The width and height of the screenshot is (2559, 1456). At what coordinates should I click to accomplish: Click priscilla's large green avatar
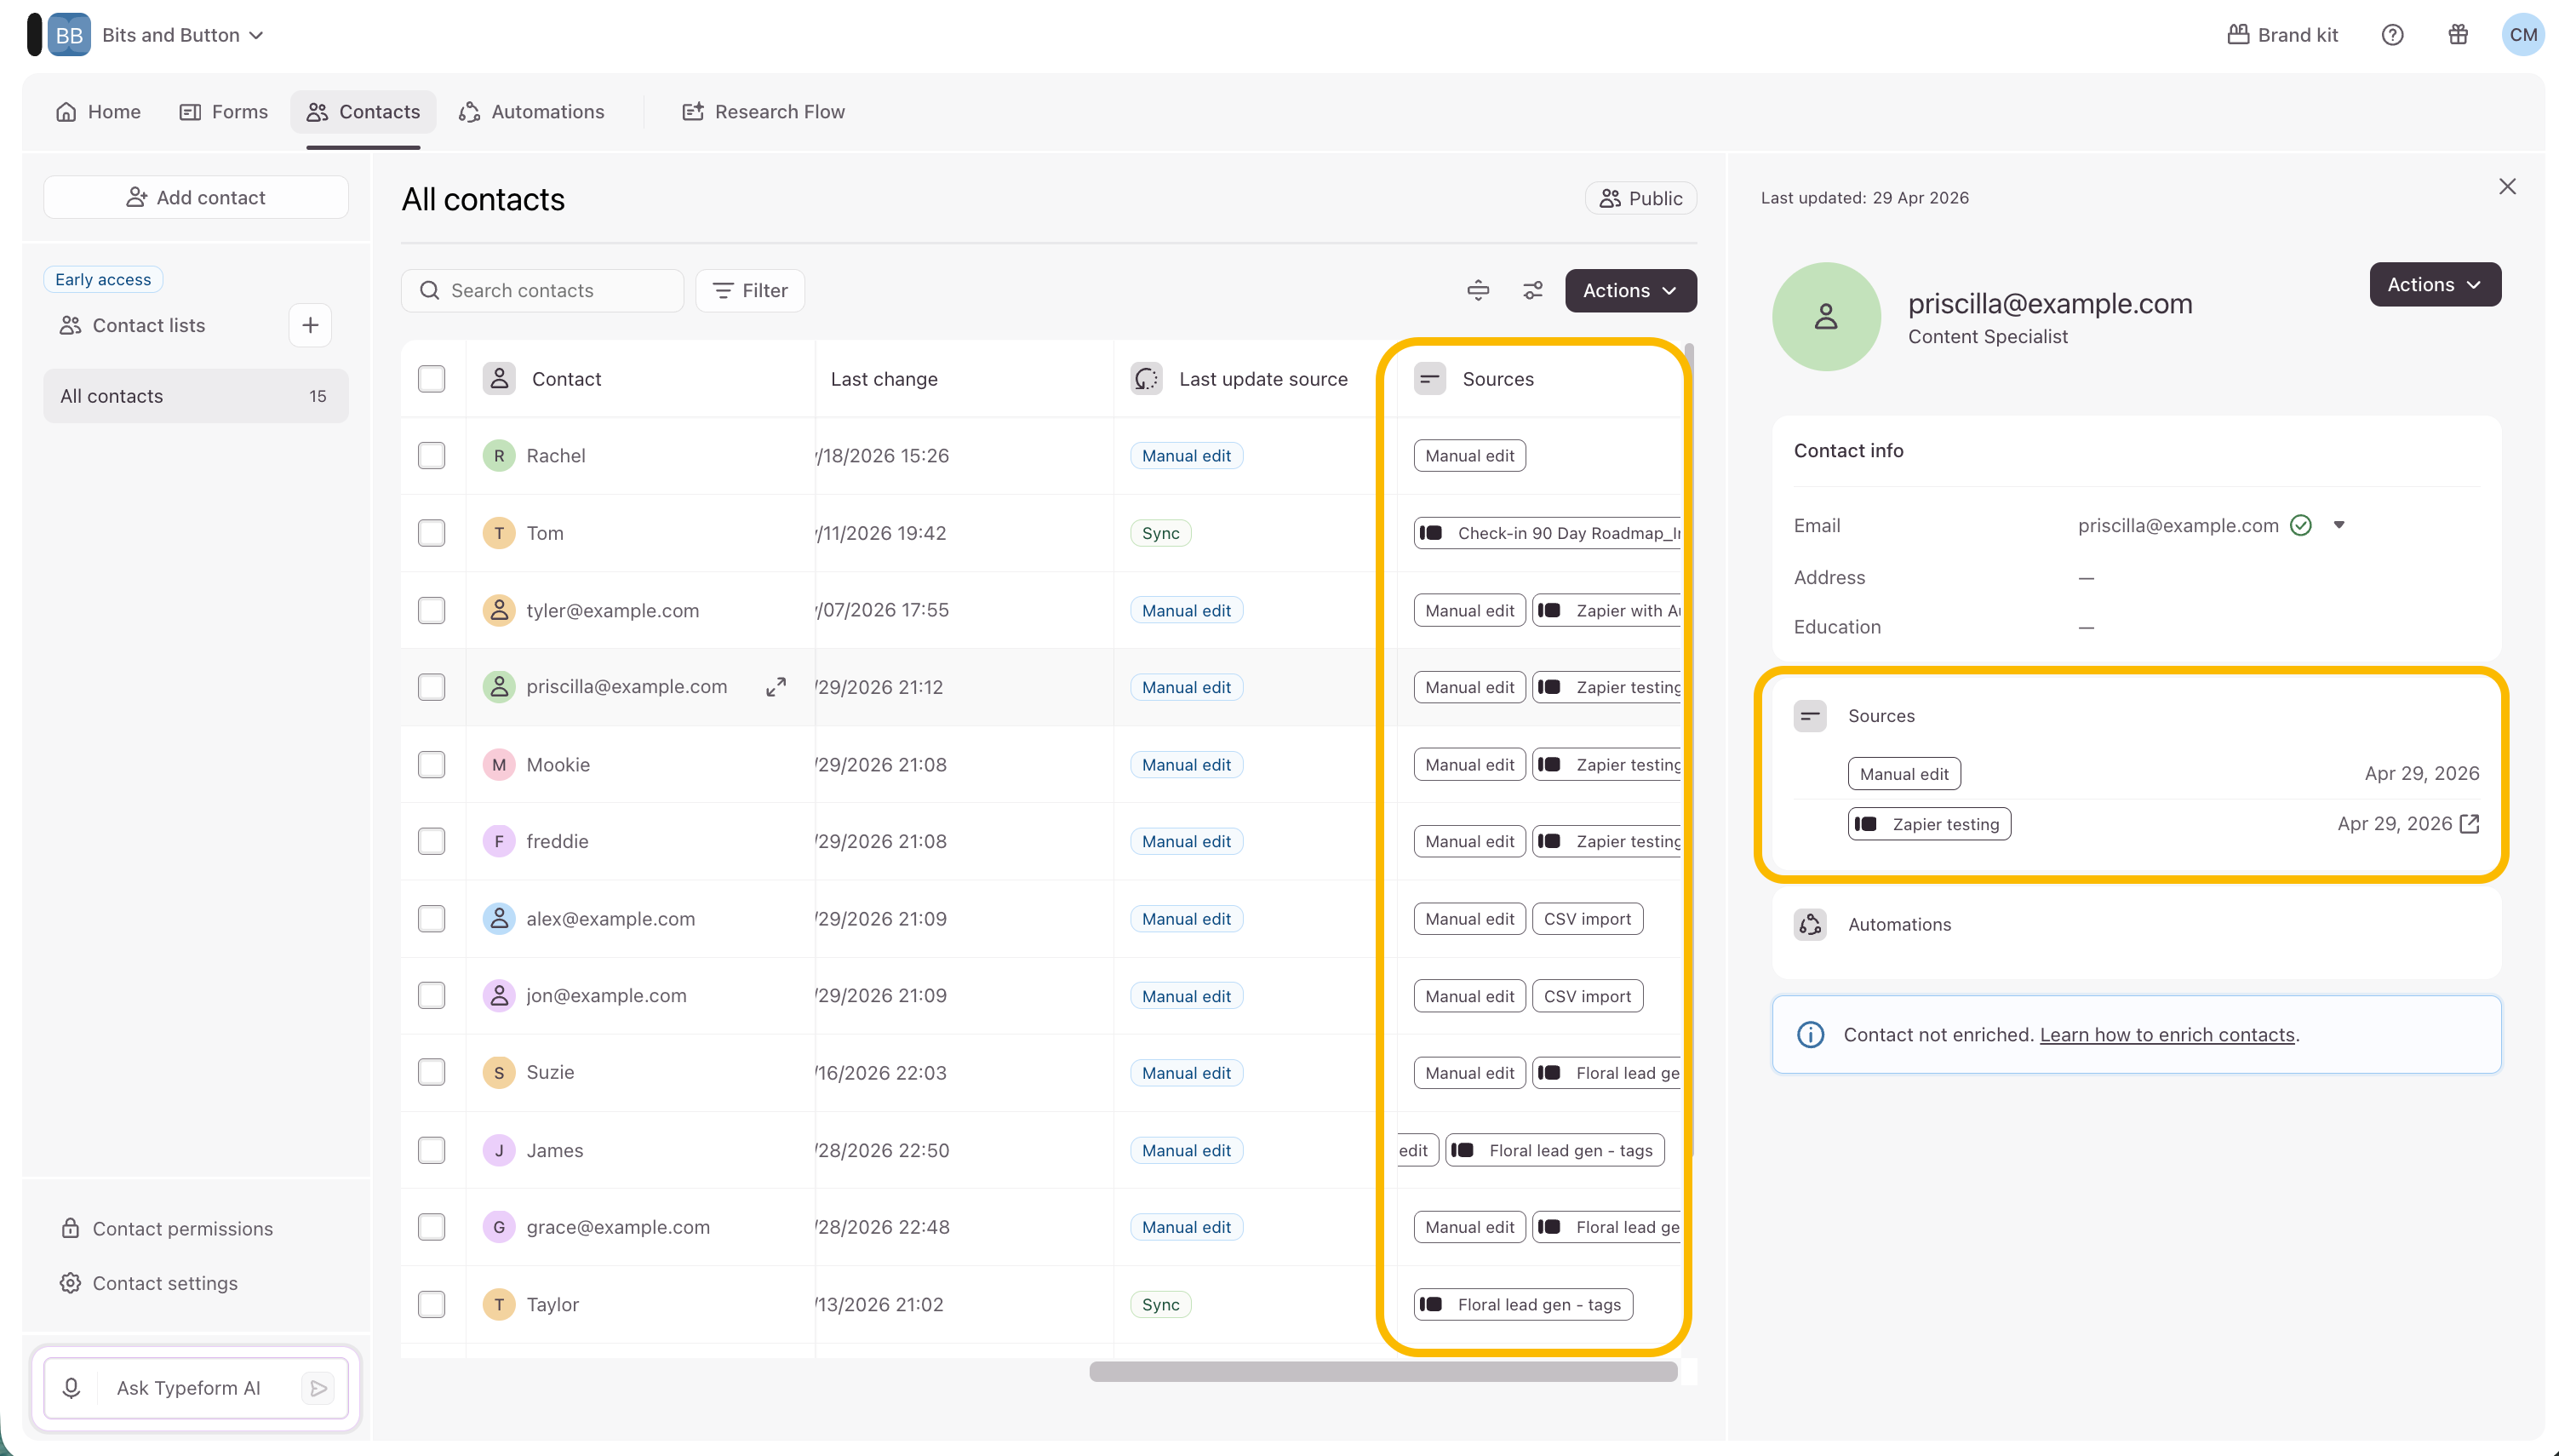[x=1826, y=317]
